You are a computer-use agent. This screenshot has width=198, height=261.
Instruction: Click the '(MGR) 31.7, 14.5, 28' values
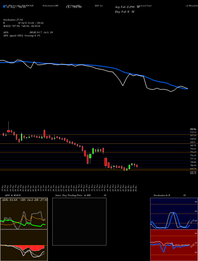pos(41,32)
